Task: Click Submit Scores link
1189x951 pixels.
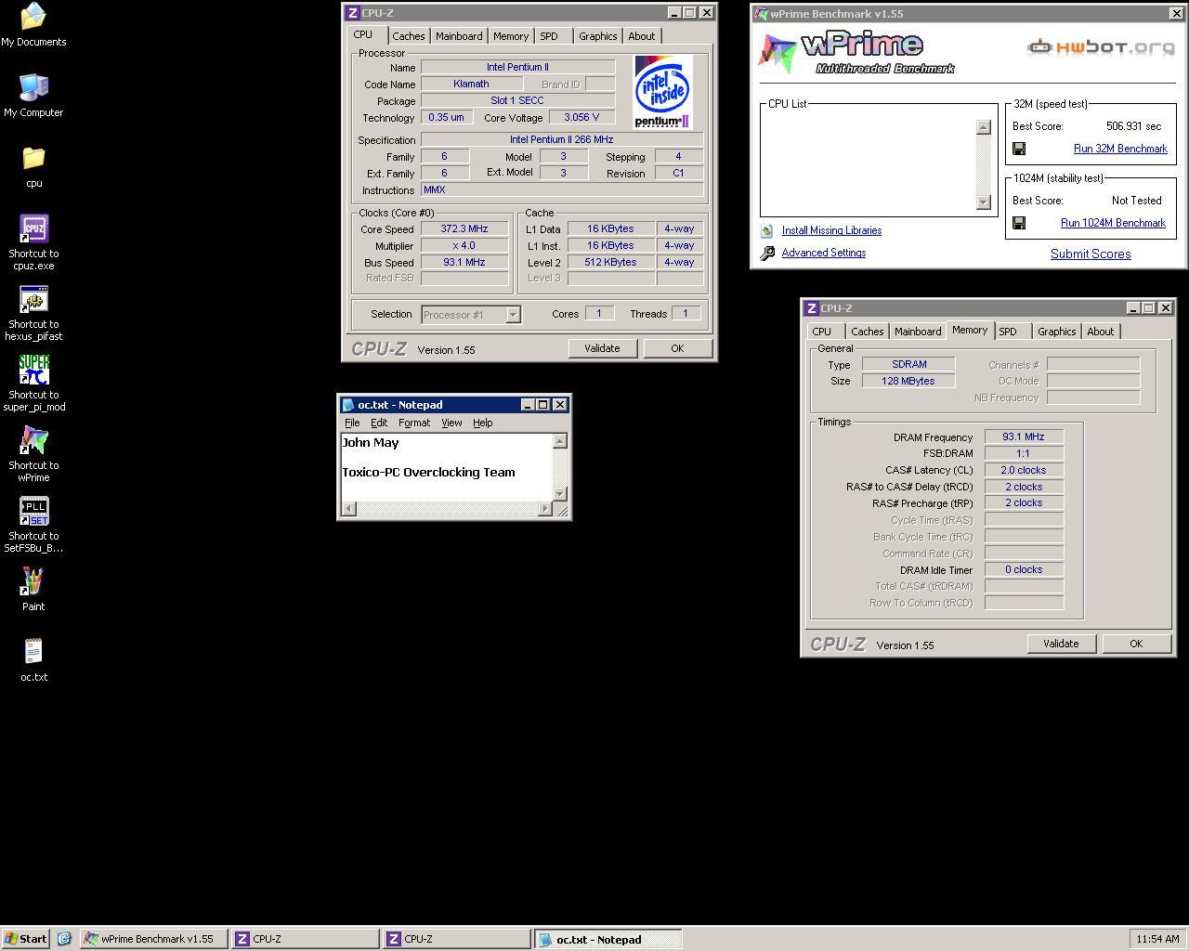Action: click(x=1091, y=254)
